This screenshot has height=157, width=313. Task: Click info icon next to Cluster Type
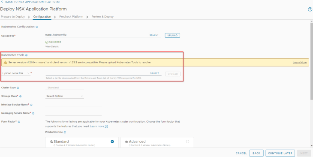(x=18, y=88)
